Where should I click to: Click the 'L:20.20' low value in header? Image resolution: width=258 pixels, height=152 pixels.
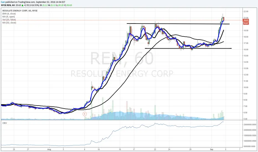tap(60, 5)
